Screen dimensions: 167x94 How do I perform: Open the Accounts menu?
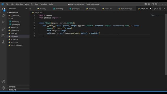(3, 81)
